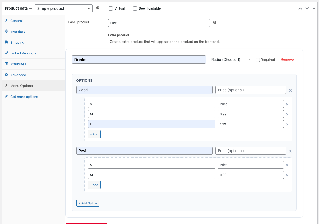Select the General wrench icon

click(6, 21)
